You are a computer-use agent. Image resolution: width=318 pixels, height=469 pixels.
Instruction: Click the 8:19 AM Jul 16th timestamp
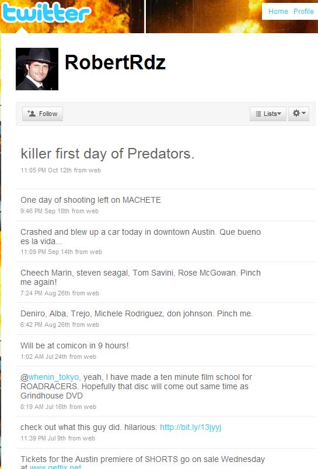44,407
